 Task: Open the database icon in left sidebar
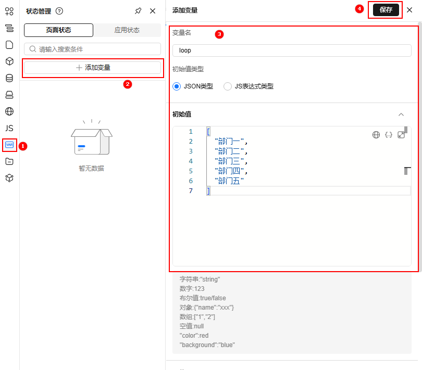tap(9, 78)
